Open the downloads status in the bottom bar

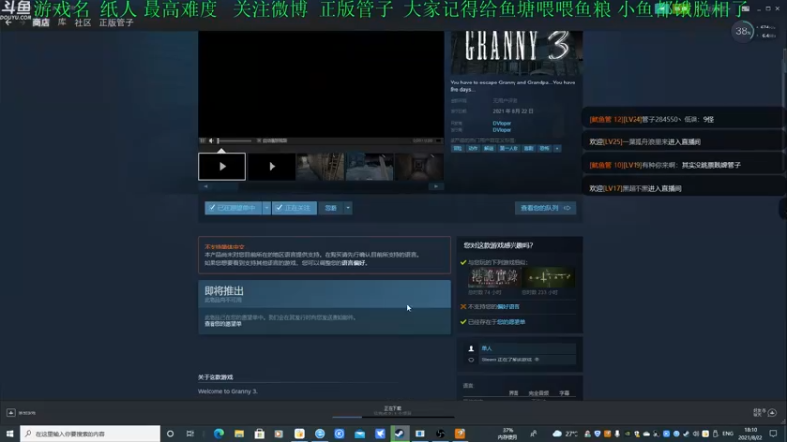pyautogui.click(x=393, y=411)
